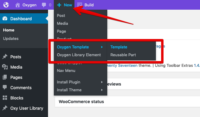The height and width of the screenshot is (117, 200).
Task: Open the Oxygen site home icon
Action: click(x=18, y=5)
